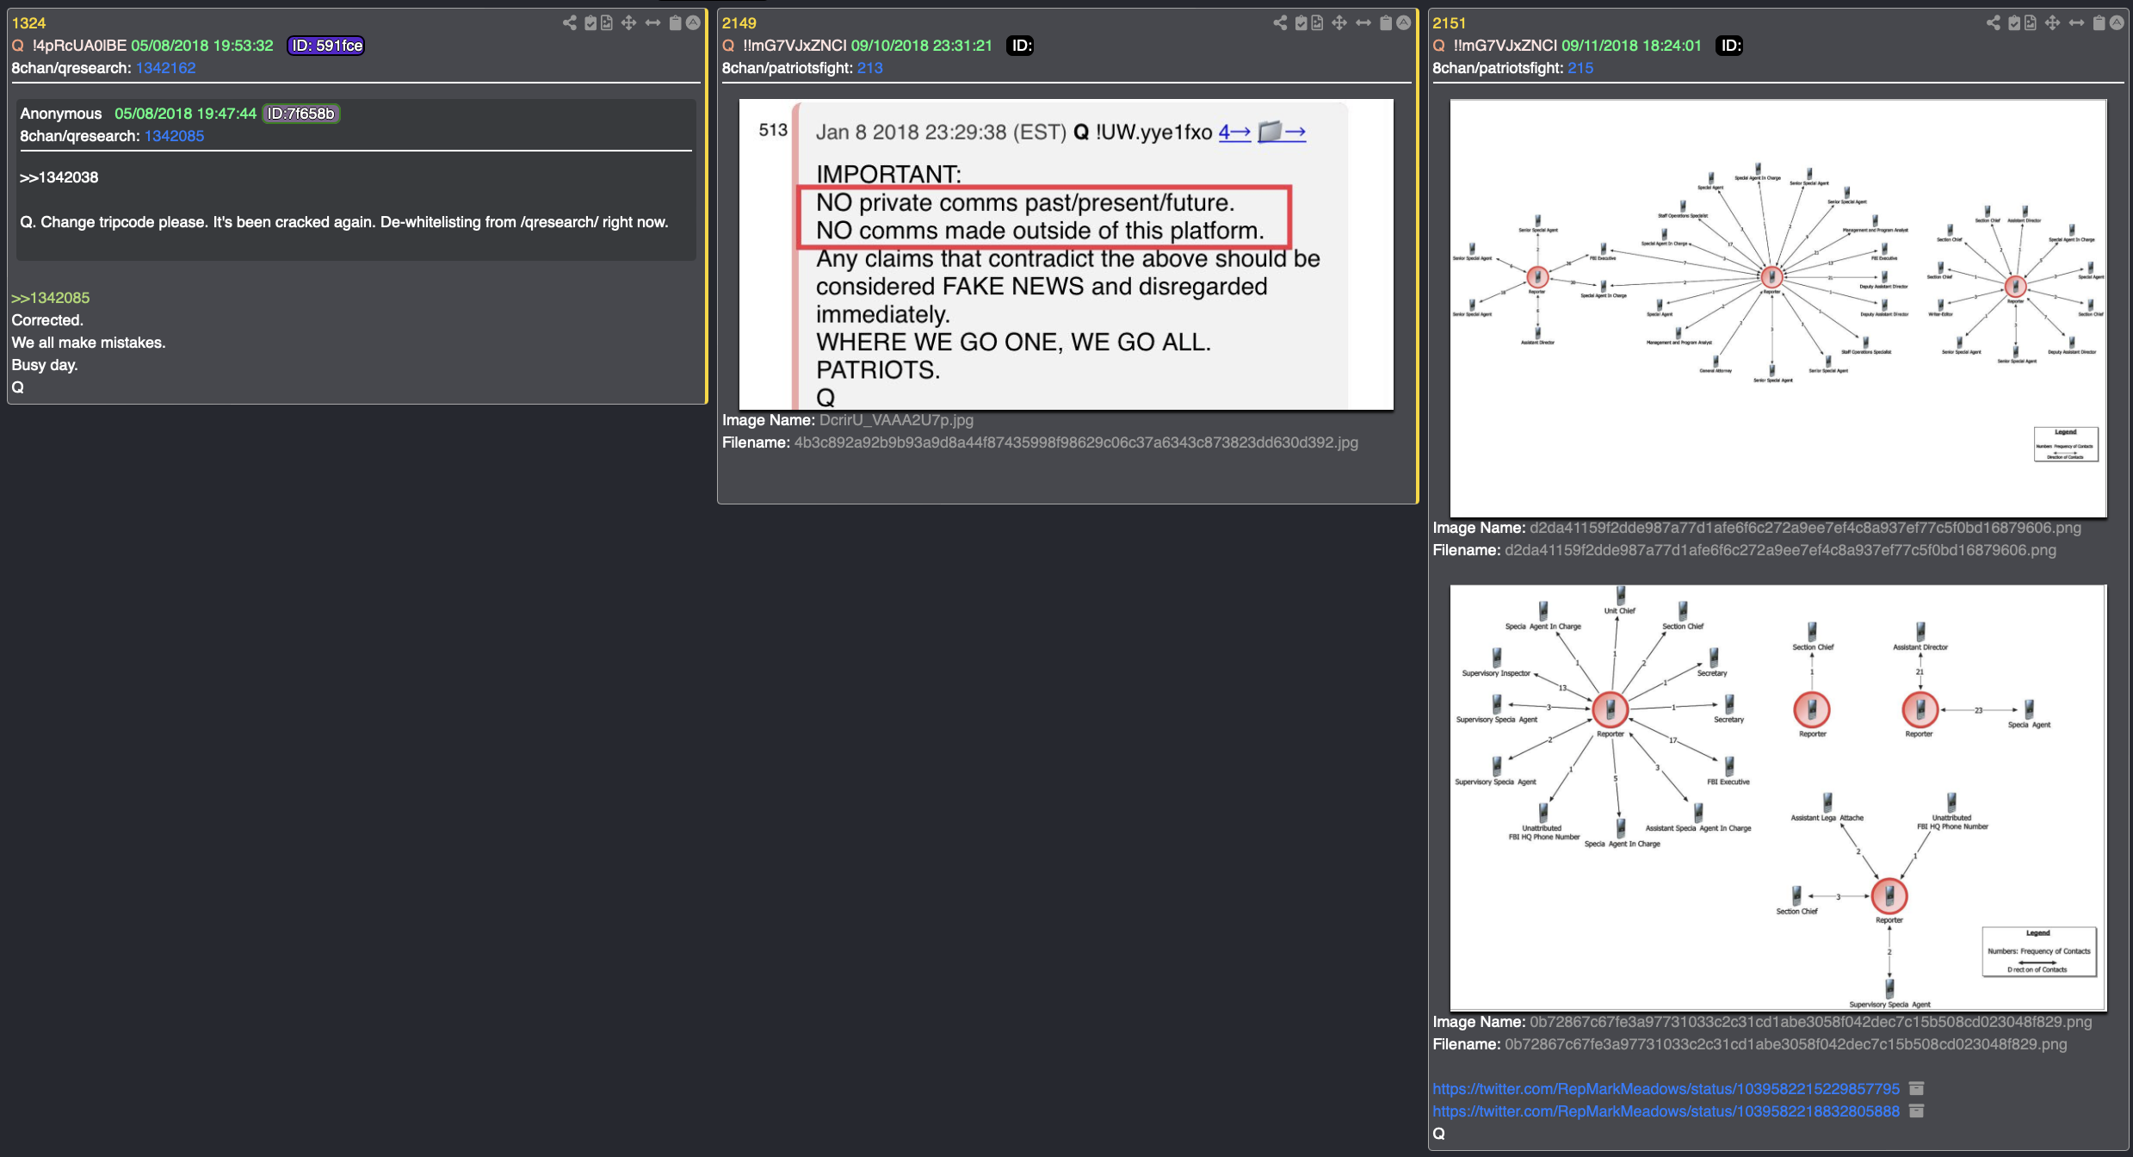Follow the green >>1342085 reply reference
The height and width of the screenshot is (1157, 2133).
click(x=51, y=298)
